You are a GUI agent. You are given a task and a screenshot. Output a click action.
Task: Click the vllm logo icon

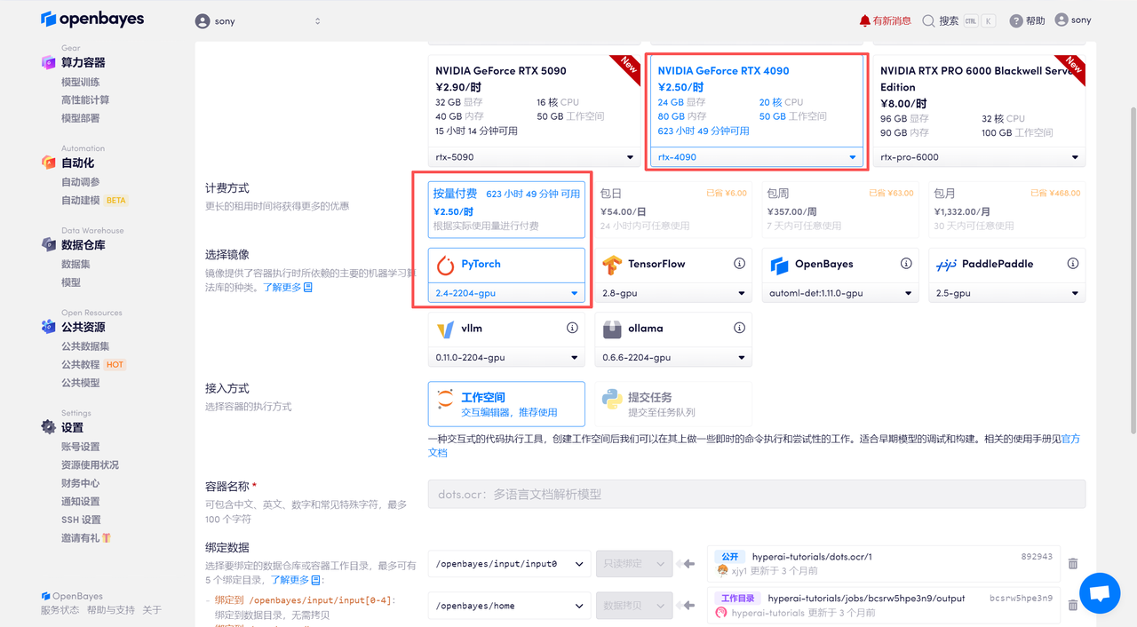446,329
